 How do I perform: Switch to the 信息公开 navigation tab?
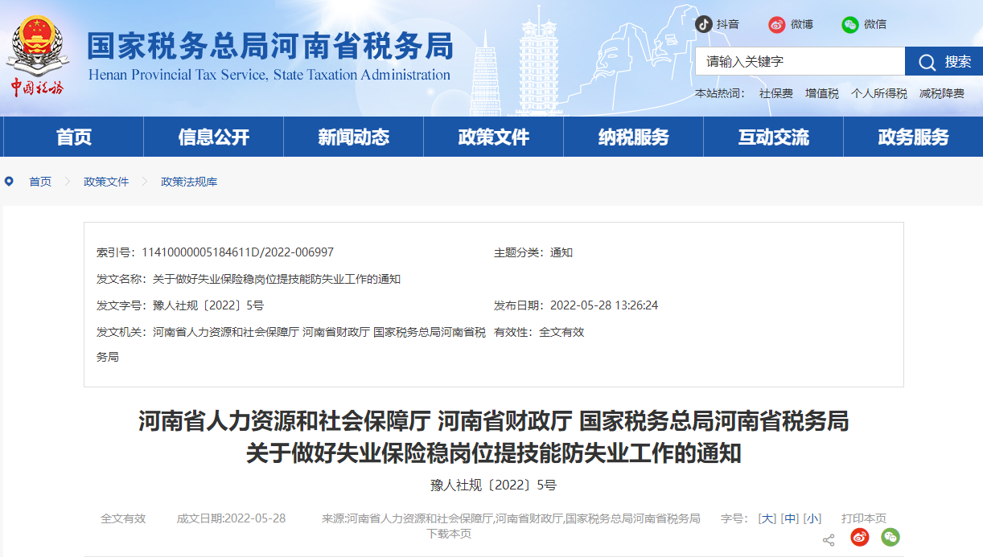[x=212, y=137]
